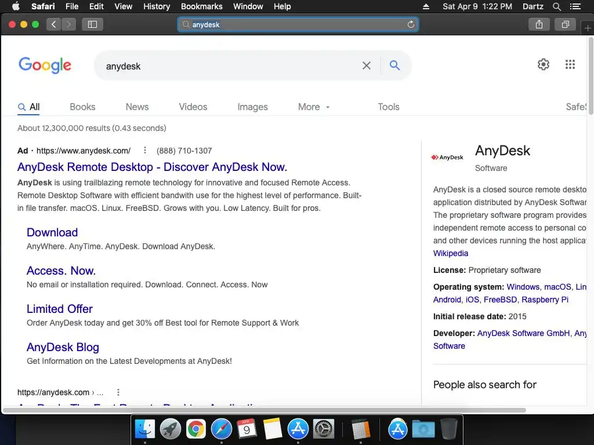Switch to the News results tab
The image size is (594, 445).
click(137, 107)
